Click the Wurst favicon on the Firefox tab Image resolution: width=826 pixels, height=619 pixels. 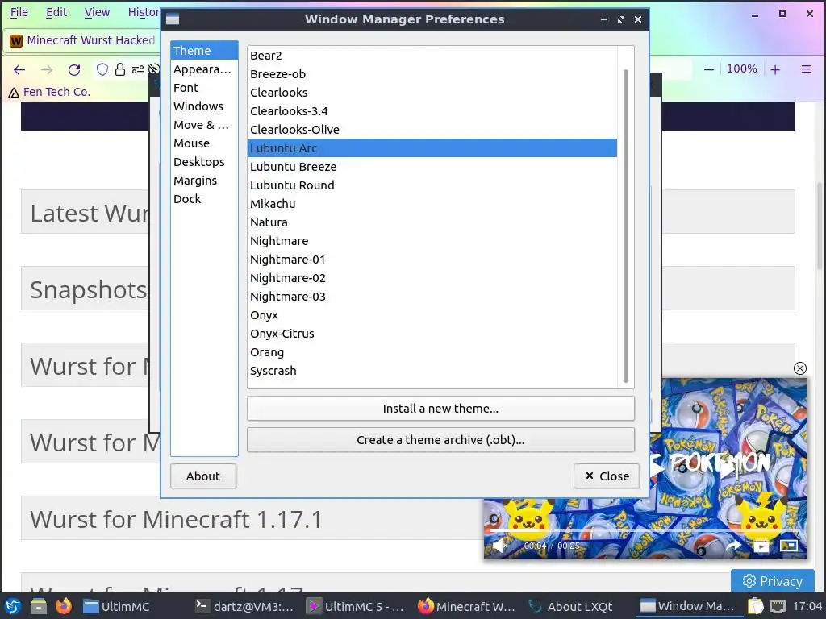coord(16,40)
